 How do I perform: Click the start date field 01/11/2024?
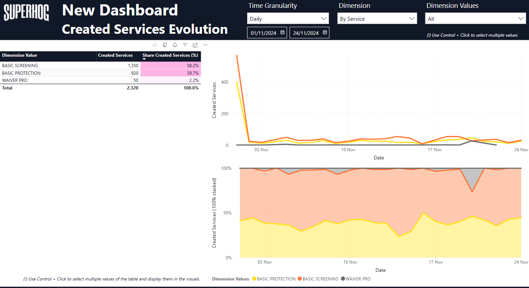point(263,33)
